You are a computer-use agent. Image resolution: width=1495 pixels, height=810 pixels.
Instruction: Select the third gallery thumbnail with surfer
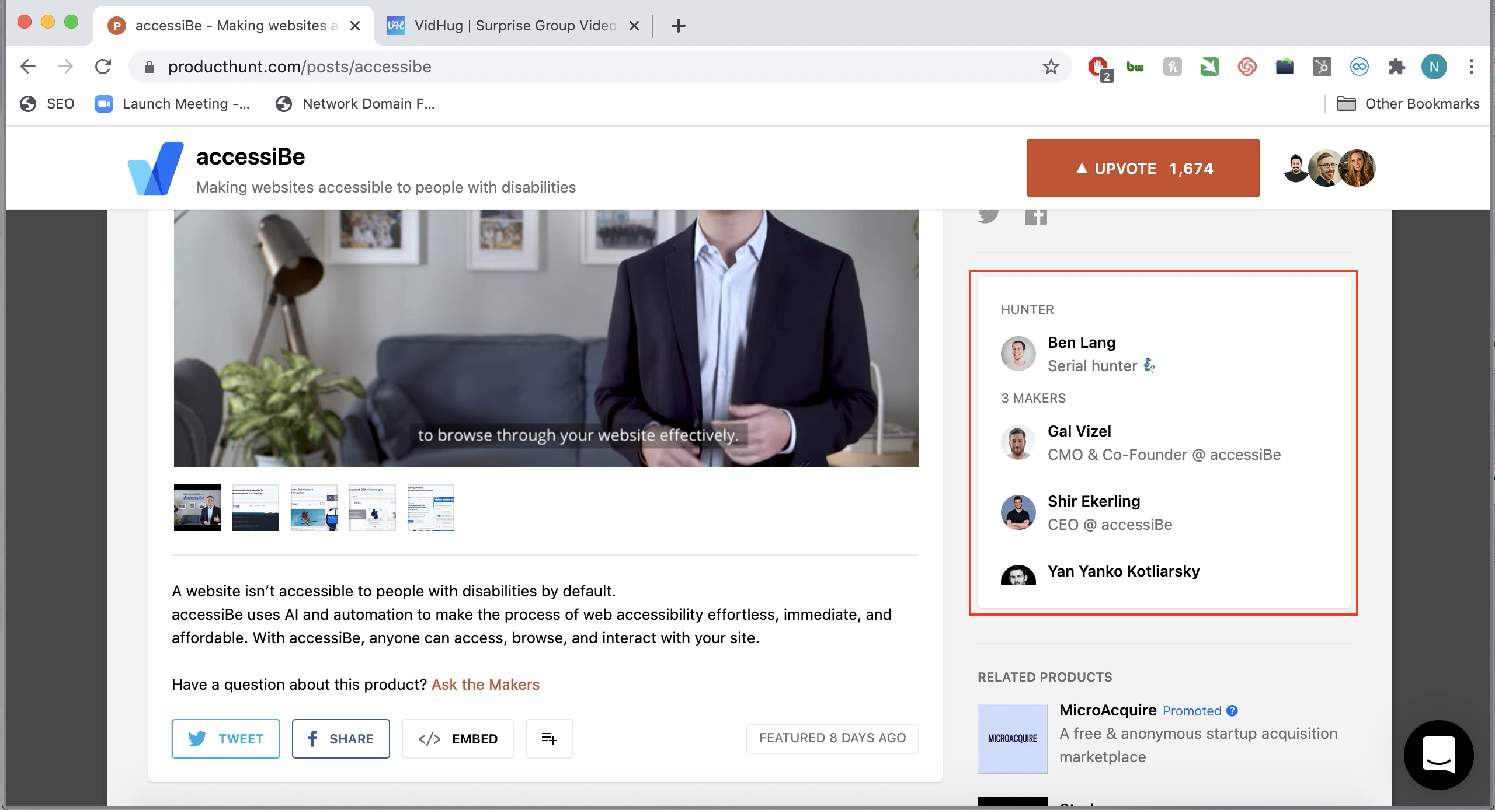point(314,508)
